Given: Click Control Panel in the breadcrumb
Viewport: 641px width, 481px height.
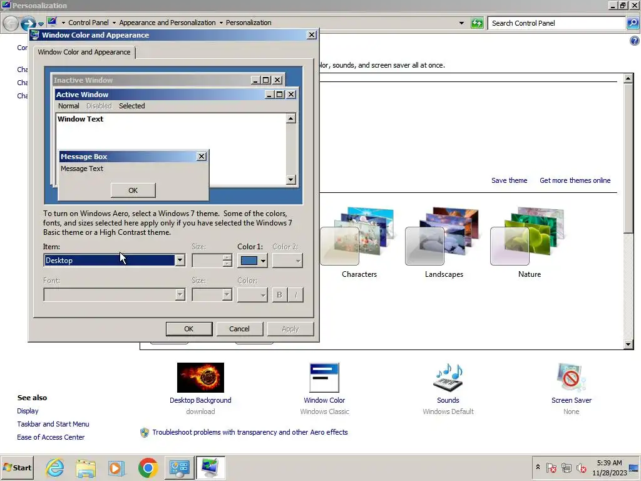Looking at the screenshot, I should point(88,23).
